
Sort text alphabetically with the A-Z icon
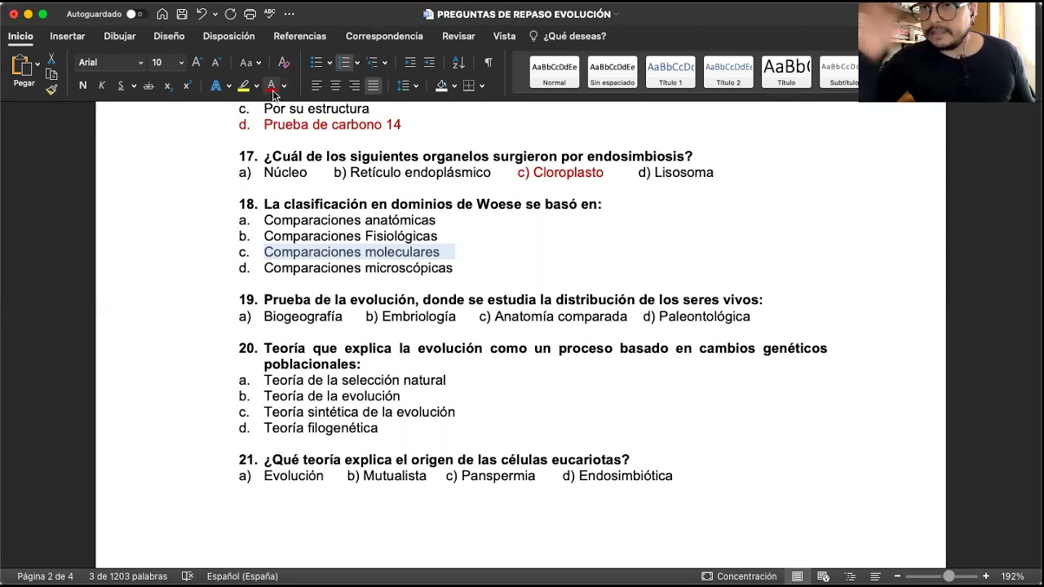[458, 62]
